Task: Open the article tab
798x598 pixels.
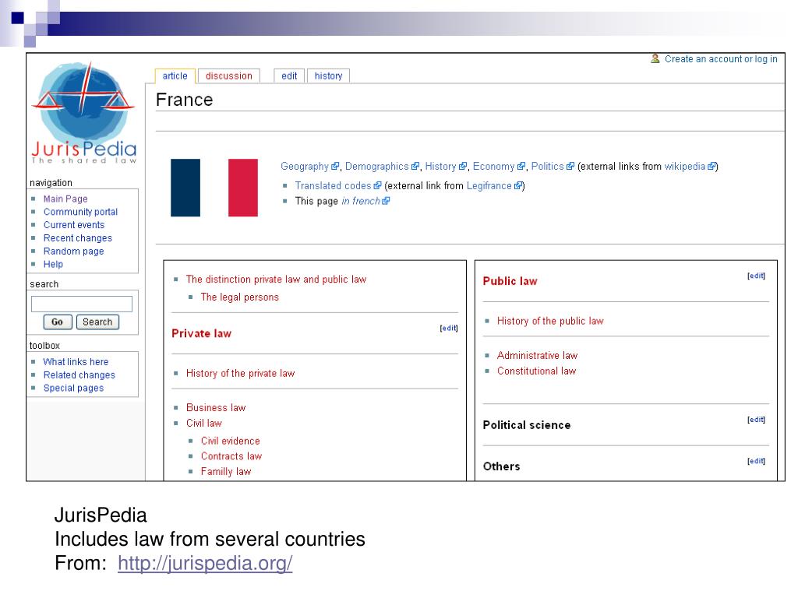Action: (175, 76)
